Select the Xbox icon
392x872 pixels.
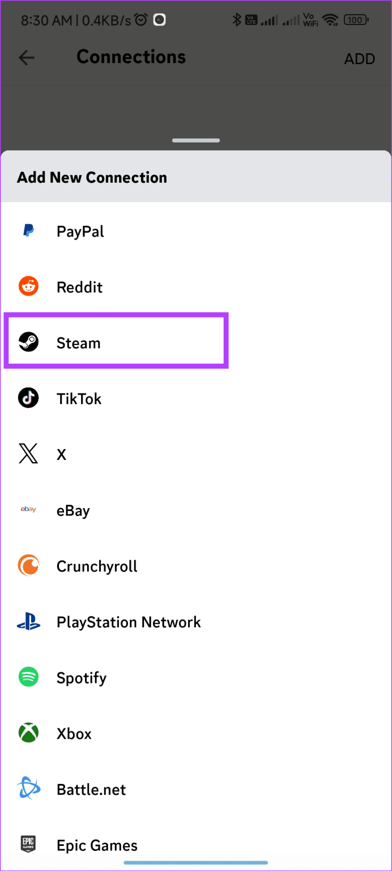pos(28,733)
